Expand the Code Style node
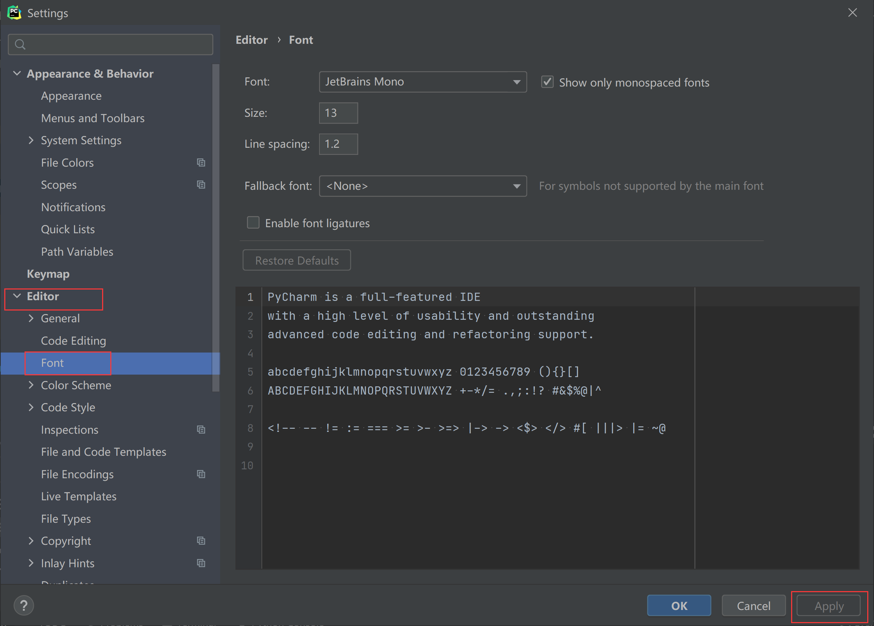 point(31,407)
